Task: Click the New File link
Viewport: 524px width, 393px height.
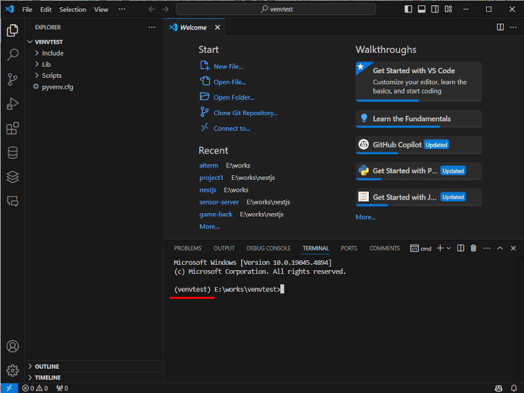Action: pos(221,66)
